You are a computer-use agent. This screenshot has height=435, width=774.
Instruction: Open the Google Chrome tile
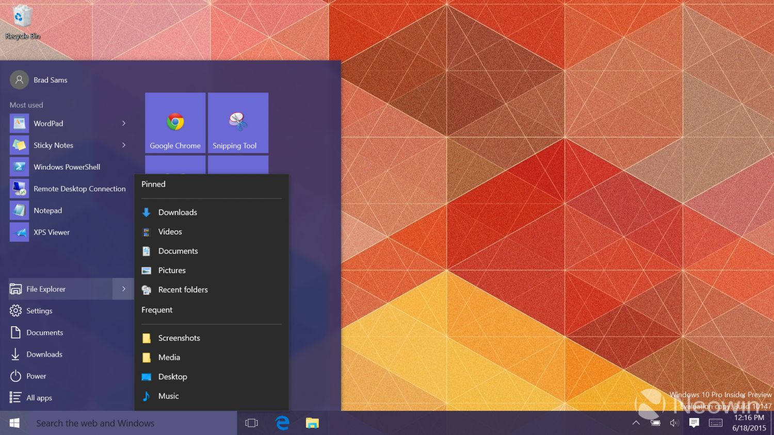[x=175, y=123]
